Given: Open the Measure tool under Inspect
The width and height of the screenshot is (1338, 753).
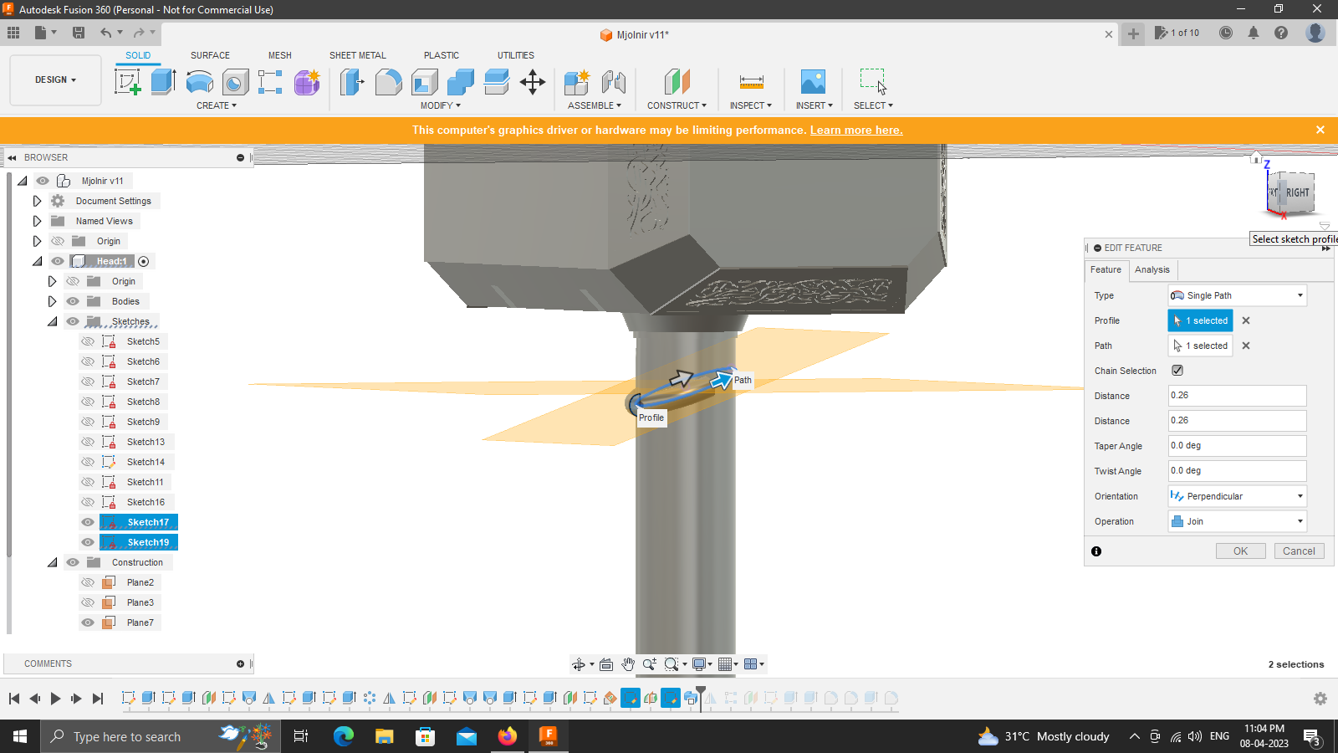Looking at the screenshot, I should pos(750,81).
